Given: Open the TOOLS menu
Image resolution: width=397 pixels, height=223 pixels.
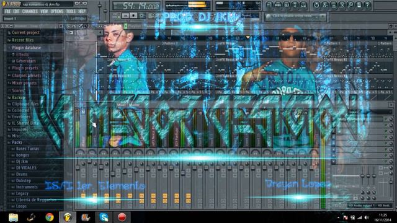Looking at the screenshot, I should pos(71,11).
